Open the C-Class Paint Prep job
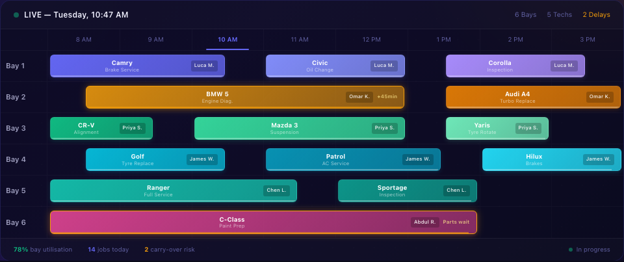 (263, 222)
